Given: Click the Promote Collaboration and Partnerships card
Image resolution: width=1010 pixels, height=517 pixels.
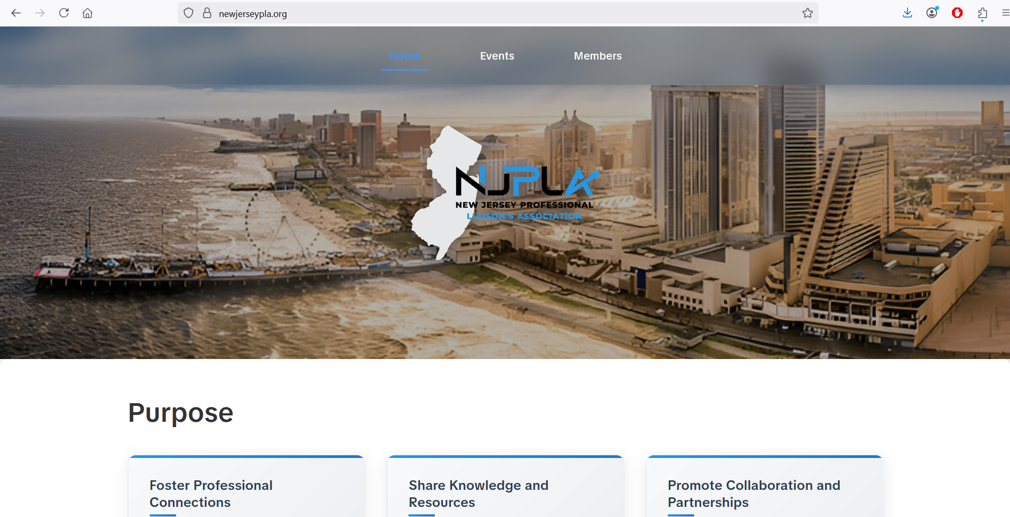Looking at the screenshot, I should pyautogui.click(x=764, y=489).
